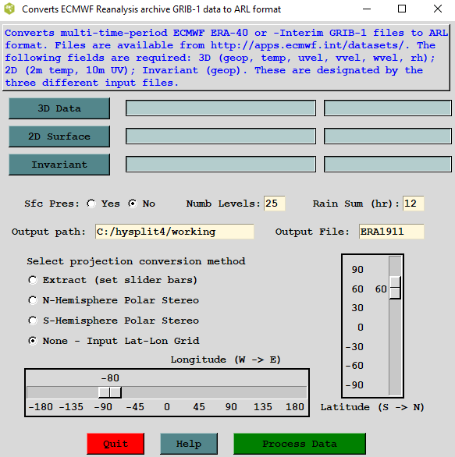455x457 pixels.
Task: Click the Numb Levels input field
Action: 274,204
